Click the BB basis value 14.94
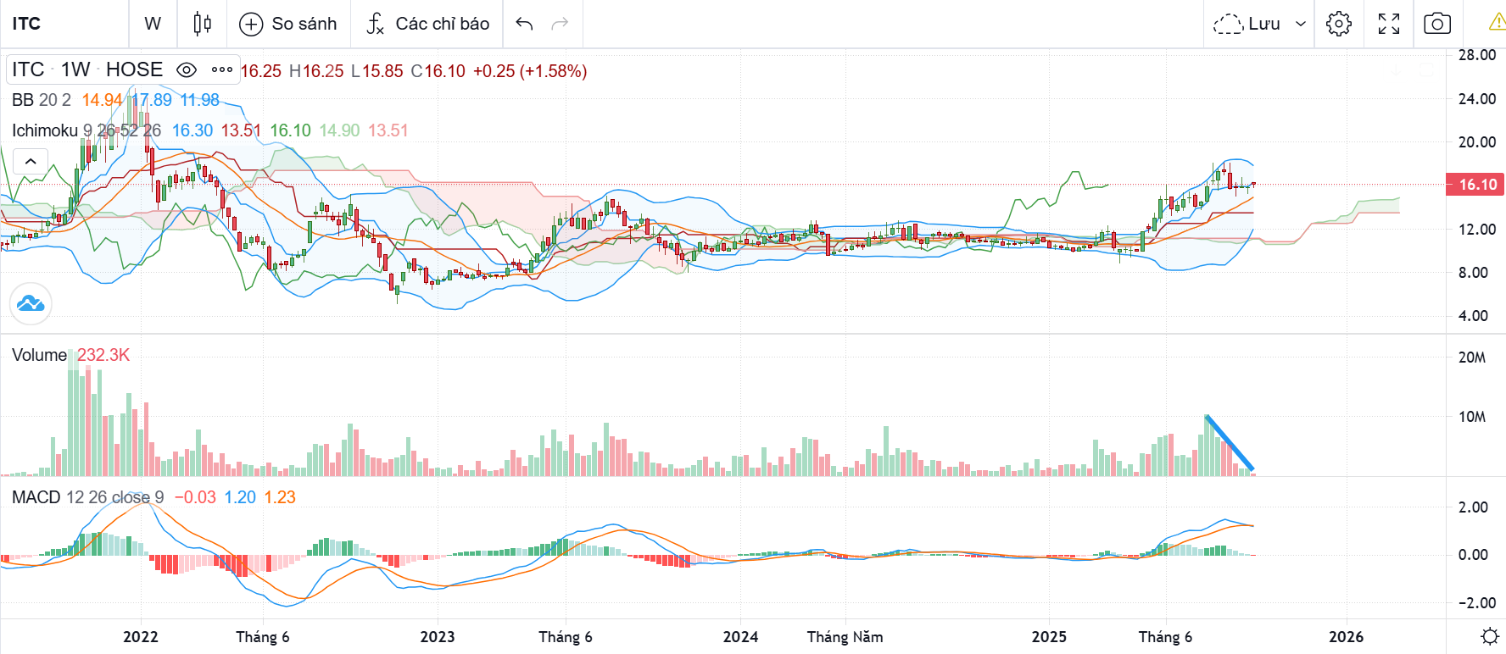1506x654 pixels. pos(102,100)
